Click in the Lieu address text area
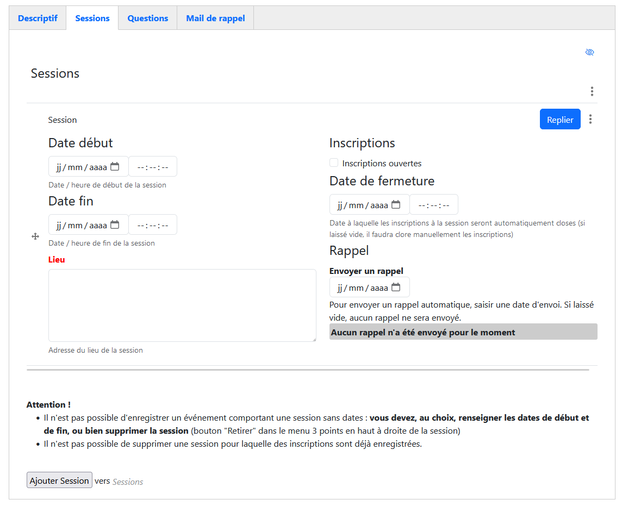Screen dimensions: 622x506 click(182, 305)
